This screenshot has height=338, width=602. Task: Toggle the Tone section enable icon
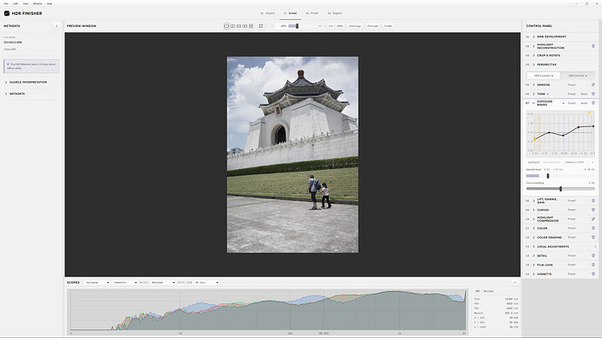click(593, 94)
